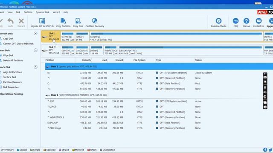This screenshot has width=273, height=153.
Task: Open Migrate OS to SSD/HD wizard
Action: pyautogui.click(x=42, y=23)
